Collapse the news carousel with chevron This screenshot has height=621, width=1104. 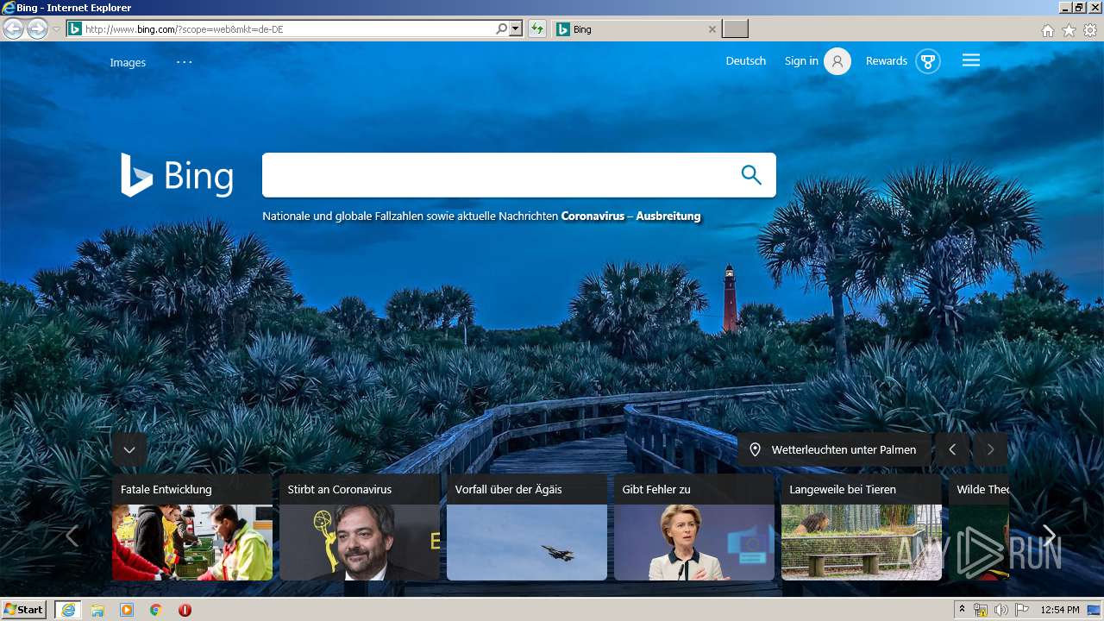click(x=129, y=449)
